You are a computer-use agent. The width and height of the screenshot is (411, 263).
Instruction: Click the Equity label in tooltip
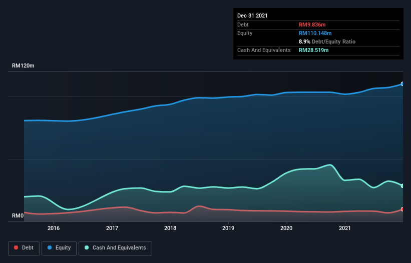pyautogui.click(x=245, y=33)
